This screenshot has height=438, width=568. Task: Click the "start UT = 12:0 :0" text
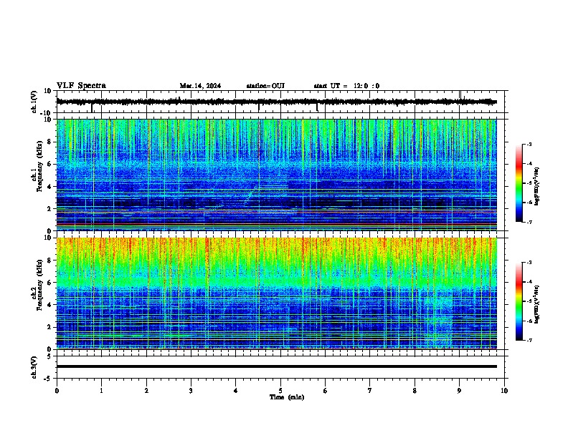[346, 86]
